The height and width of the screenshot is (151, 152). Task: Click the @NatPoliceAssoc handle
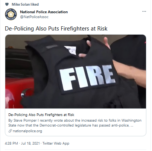point(34,17)
